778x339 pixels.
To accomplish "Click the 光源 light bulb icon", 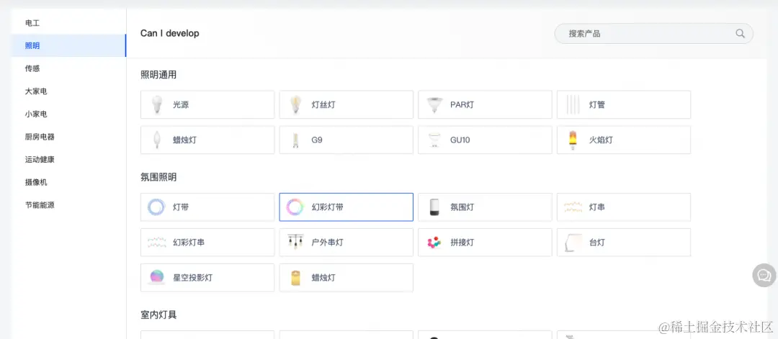I will (x=156, y=105).
